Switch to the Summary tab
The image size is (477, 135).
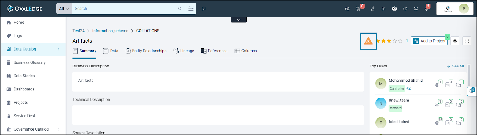pos(84,51)
